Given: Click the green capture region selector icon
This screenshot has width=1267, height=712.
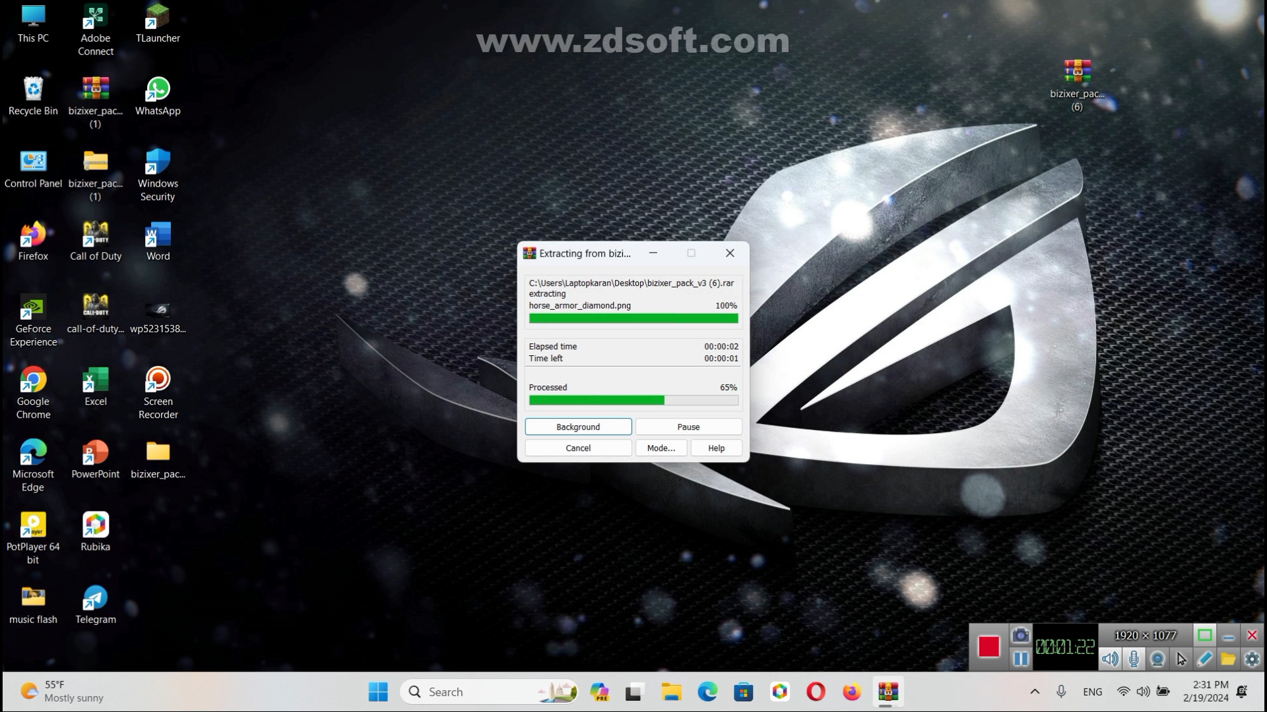Looking at the screenshot, I should pyautogui.click(x=1204, y=635).
